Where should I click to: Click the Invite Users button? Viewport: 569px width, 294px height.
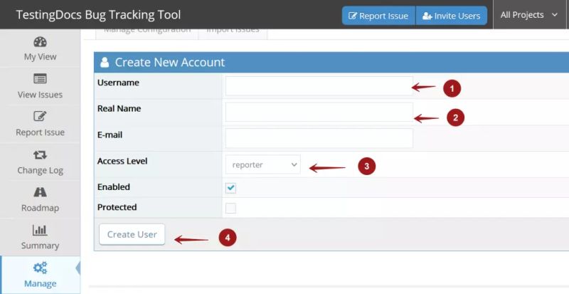click(451, 16)
